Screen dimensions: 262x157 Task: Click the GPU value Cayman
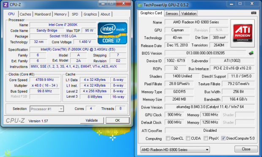[177, 30]
